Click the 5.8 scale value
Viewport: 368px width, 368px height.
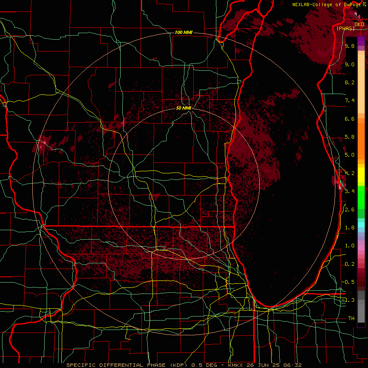point(350,137)
